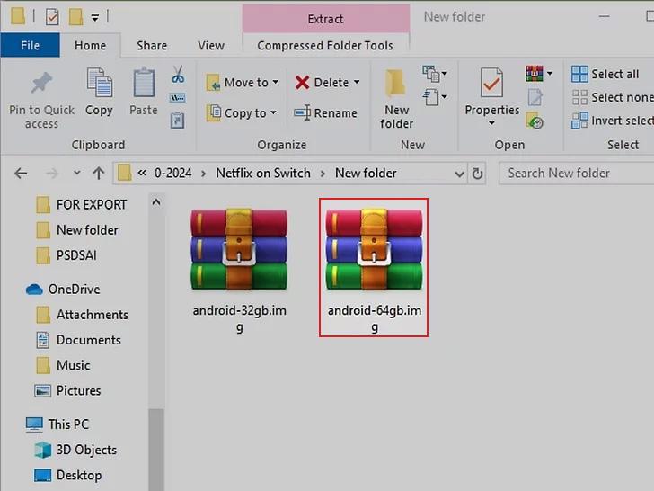Click the navigation pane scroll-up arrow
Viewport: 654px width, 491px height.
[156, 202]
